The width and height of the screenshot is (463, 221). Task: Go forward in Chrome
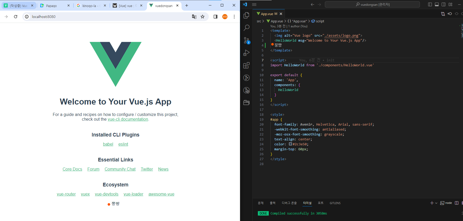(x=6, y=17)
